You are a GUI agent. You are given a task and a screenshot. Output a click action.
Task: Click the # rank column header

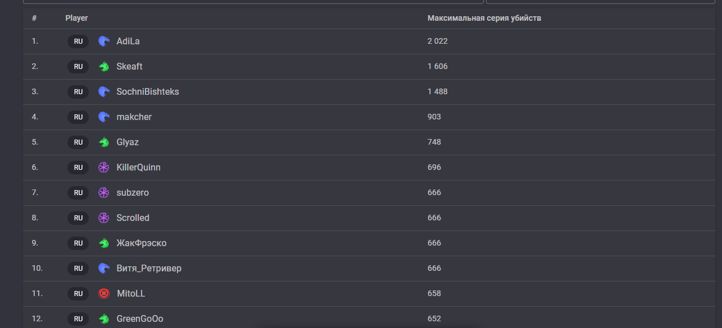(34, 18)
